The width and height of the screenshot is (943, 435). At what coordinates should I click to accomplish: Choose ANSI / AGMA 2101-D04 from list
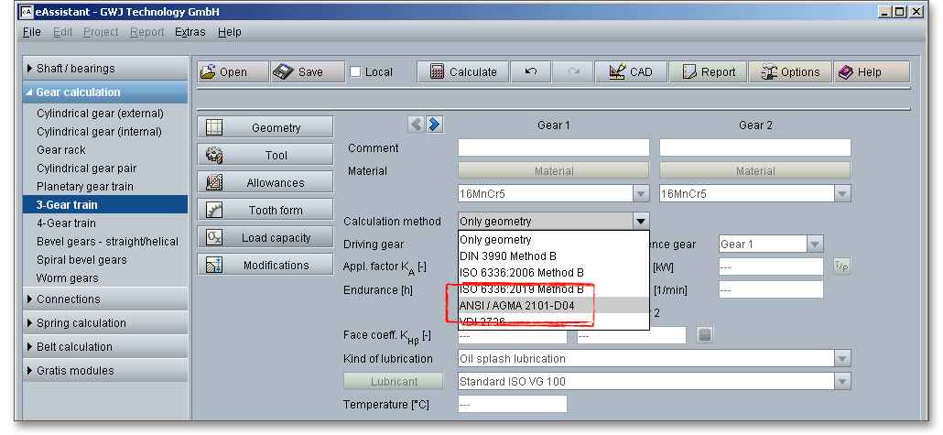pos(517,306)
